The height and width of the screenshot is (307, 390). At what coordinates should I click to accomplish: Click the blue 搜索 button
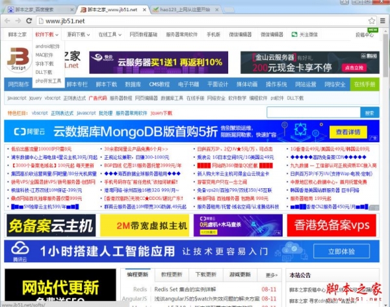tap(370, 113)
